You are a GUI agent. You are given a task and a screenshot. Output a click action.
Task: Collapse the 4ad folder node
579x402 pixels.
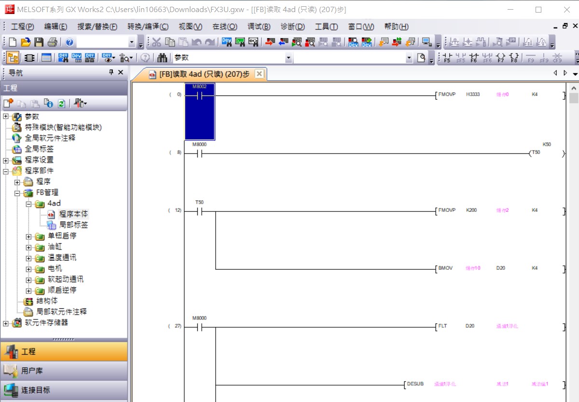coord(28,204)
